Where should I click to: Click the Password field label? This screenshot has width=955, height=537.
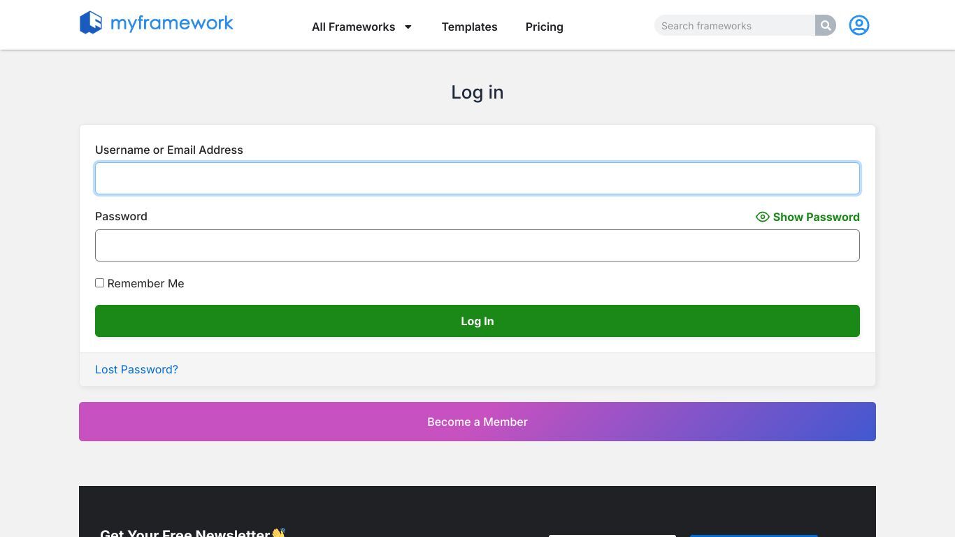[x=121, y=216]
